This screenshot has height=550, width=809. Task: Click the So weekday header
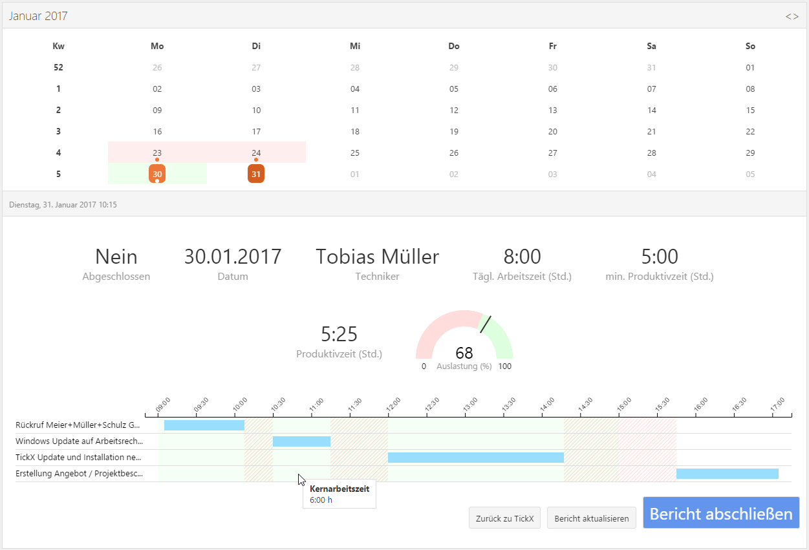coord(750,46)
